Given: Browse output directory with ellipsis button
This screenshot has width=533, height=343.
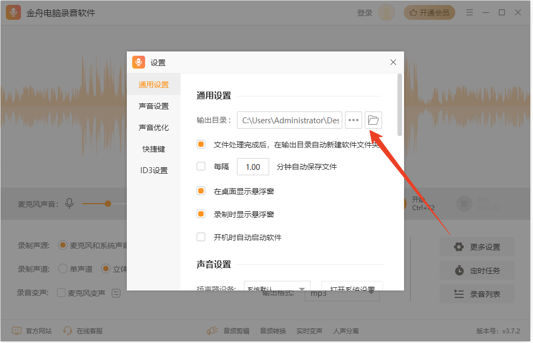Looking at the screenshot, I should [354, 120].
